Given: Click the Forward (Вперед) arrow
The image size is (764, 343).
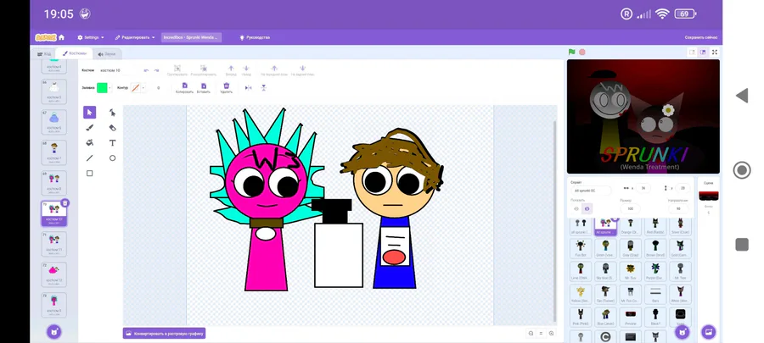Looking at the screenshot, I should point(231,69).
